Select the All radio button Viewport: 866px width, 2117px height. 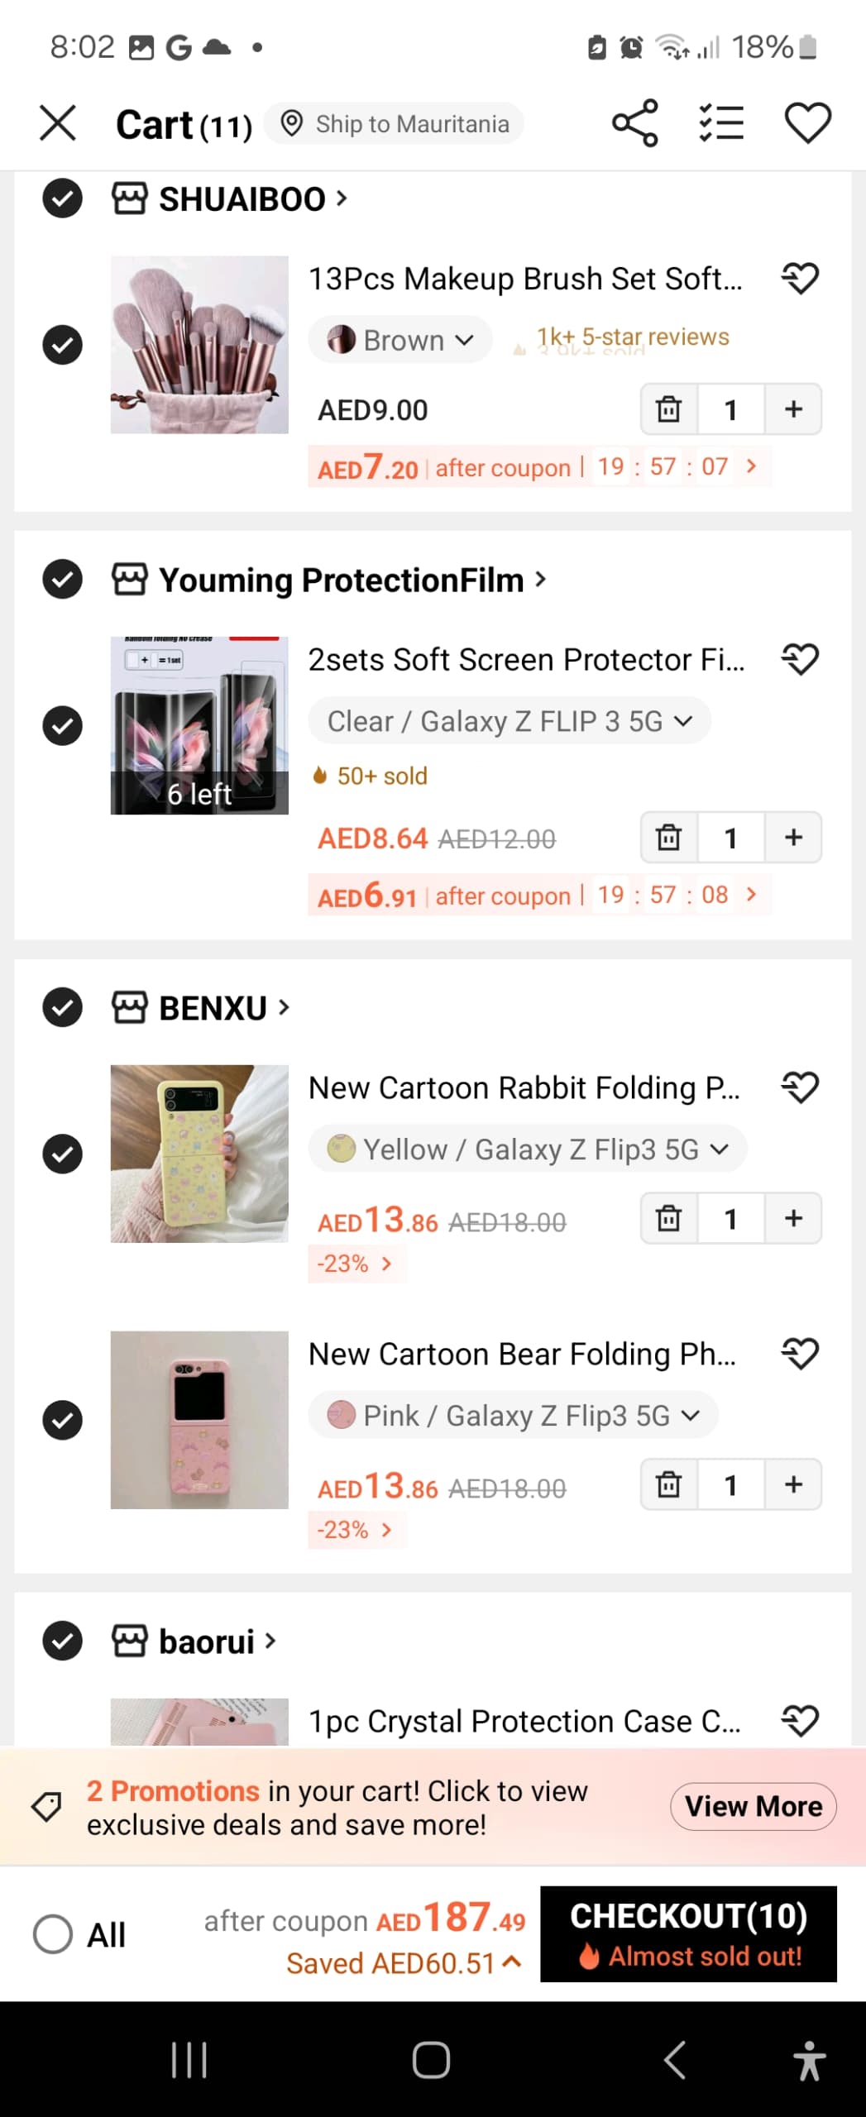coord(53,1934)
